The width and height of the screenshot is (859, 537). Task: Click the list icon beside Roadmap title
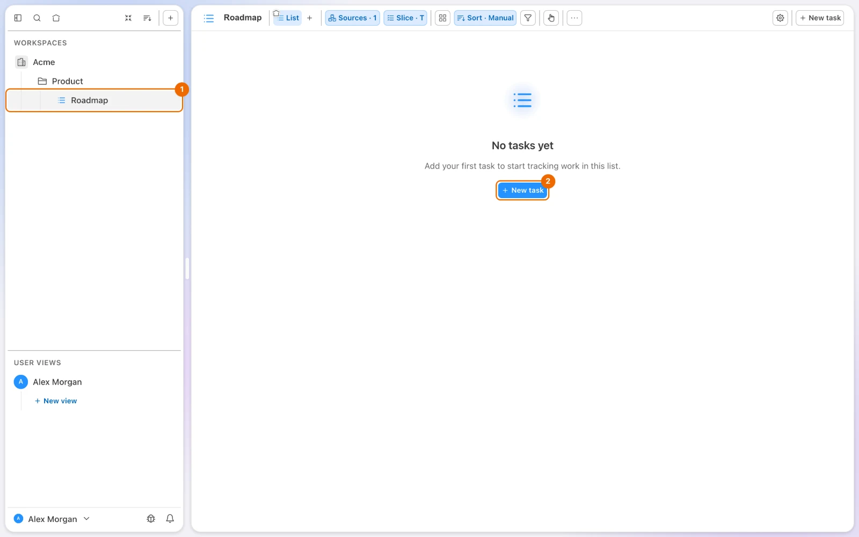(x=209, y=18)
